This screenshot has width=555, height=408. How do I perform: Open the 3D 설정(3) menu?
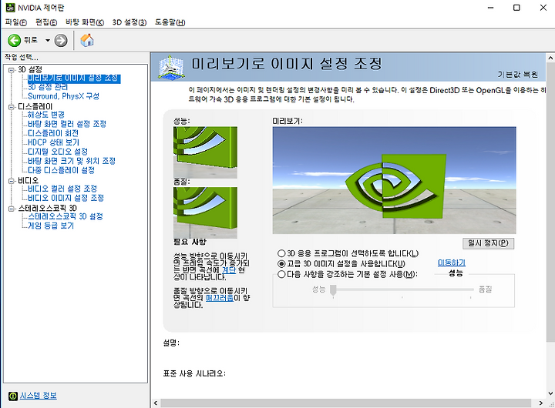(x=129, y=22)
